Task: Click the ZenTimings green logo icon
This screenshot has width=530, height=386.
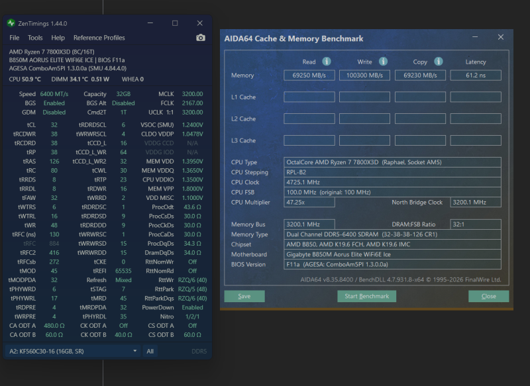Action: pos(11,23)
